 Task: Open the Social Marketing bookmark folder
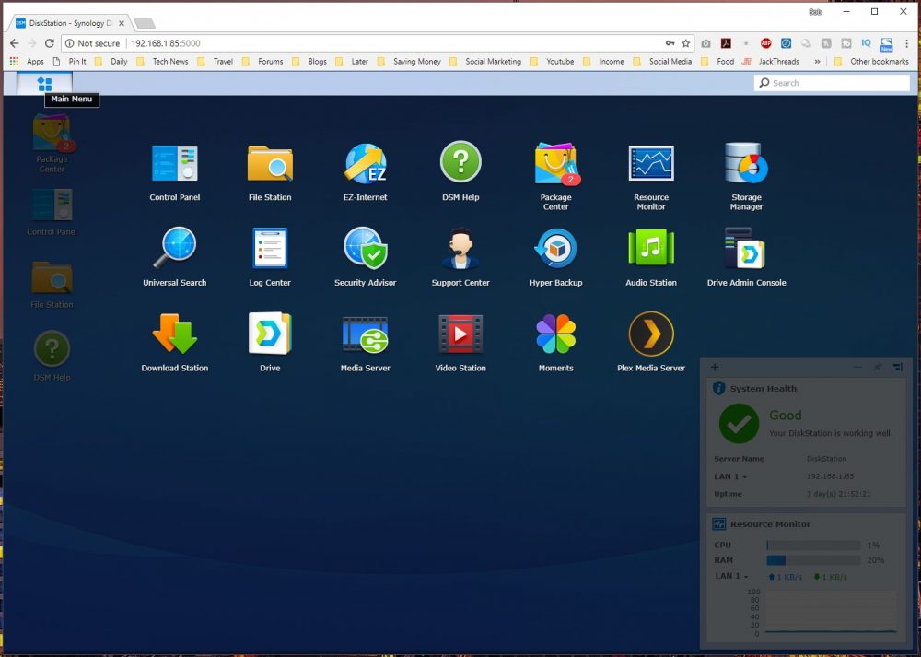(x=485, y=61)
